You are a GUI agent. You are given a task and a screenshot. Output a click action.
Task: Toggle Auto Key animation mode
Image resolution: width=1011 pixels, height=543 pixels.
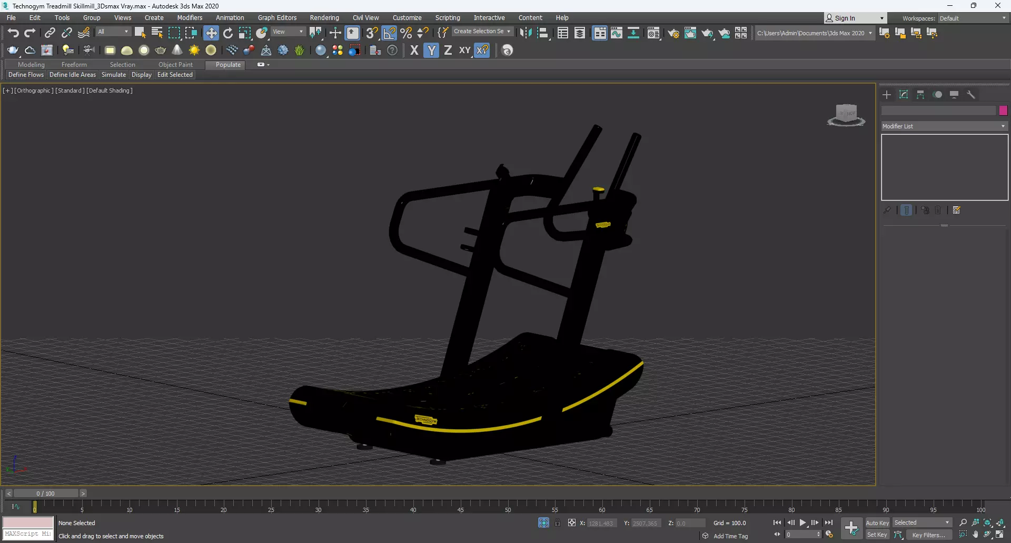[877, 523]
